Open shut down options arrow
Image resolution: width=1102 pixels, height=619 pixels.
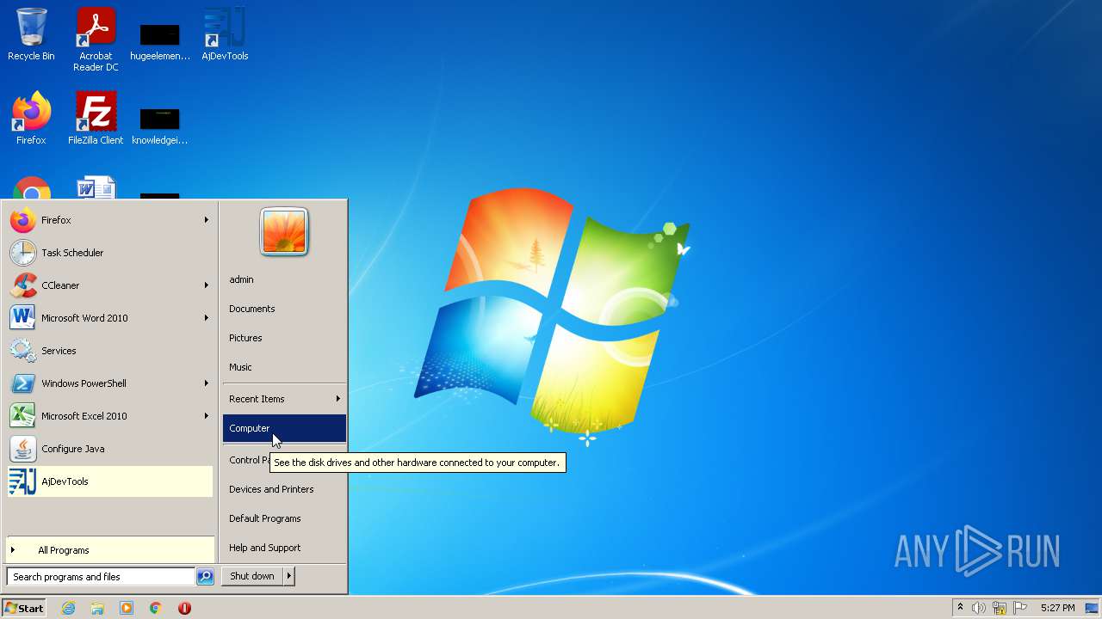[x=288, y=576]
